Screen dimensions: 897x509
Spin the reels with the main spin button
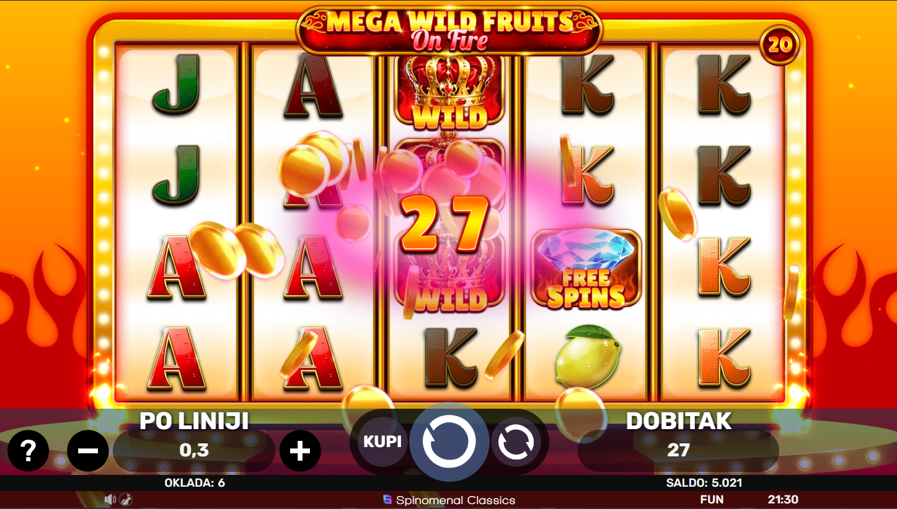click(x=449, y=442)
